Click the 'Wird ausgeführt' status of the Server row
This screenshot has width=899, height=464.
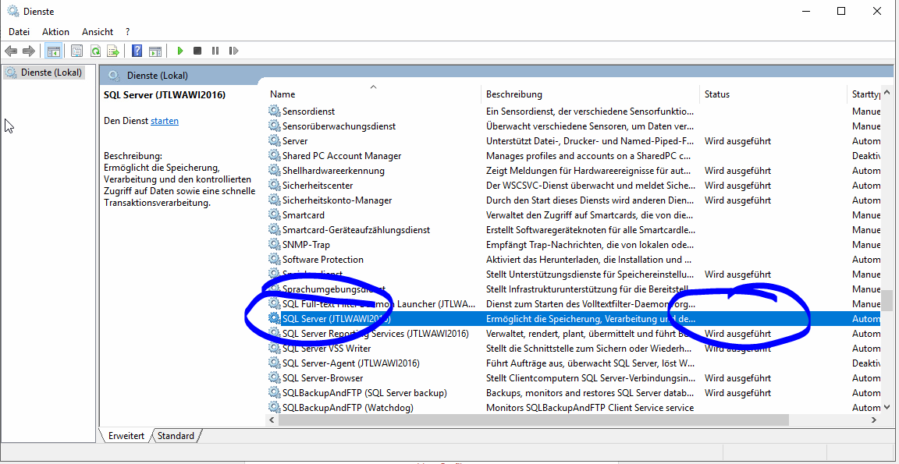tap(738, 141)
